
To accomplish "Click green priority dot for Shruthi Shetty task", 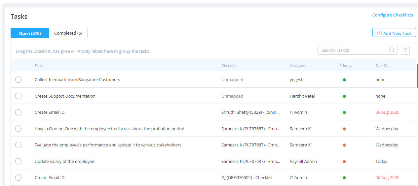I will coord(344,112).
